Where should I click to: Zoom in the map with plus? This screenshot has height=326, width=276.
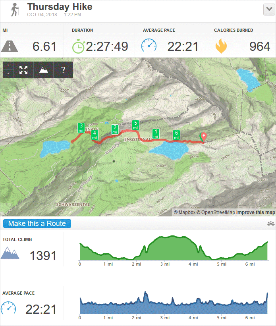(x=8, y=65)
